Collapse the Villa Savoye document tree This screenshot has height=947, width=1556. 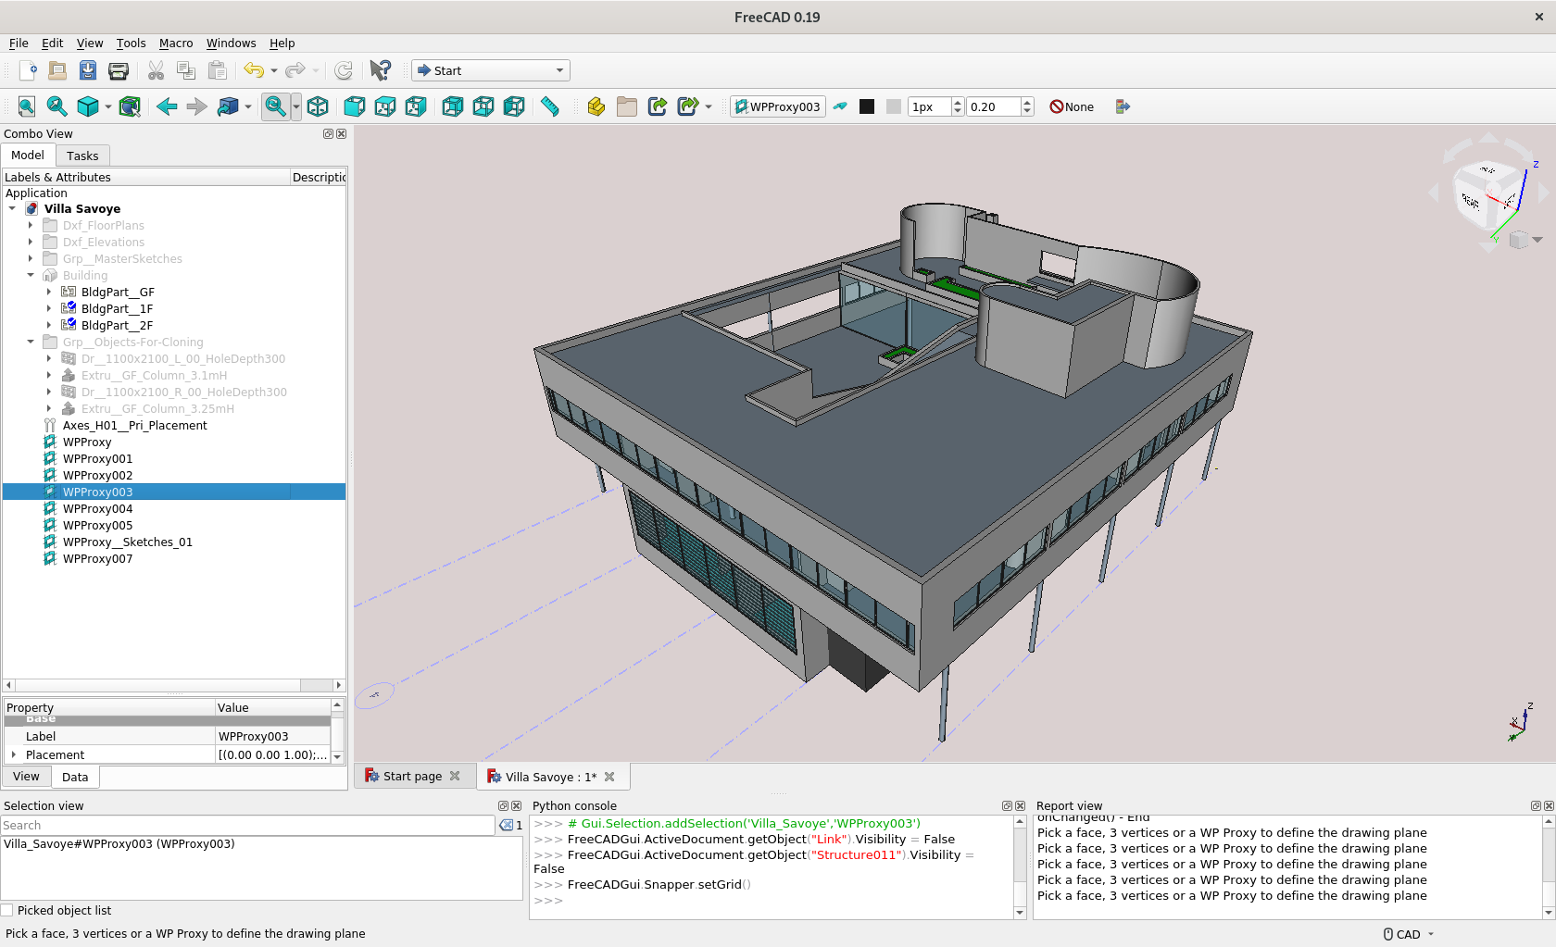click(x=12, y=208)
